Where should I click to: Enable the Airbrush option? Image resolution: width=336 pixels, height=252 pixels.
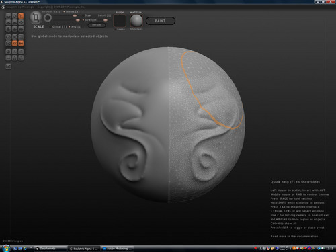(x=47, y=11)
